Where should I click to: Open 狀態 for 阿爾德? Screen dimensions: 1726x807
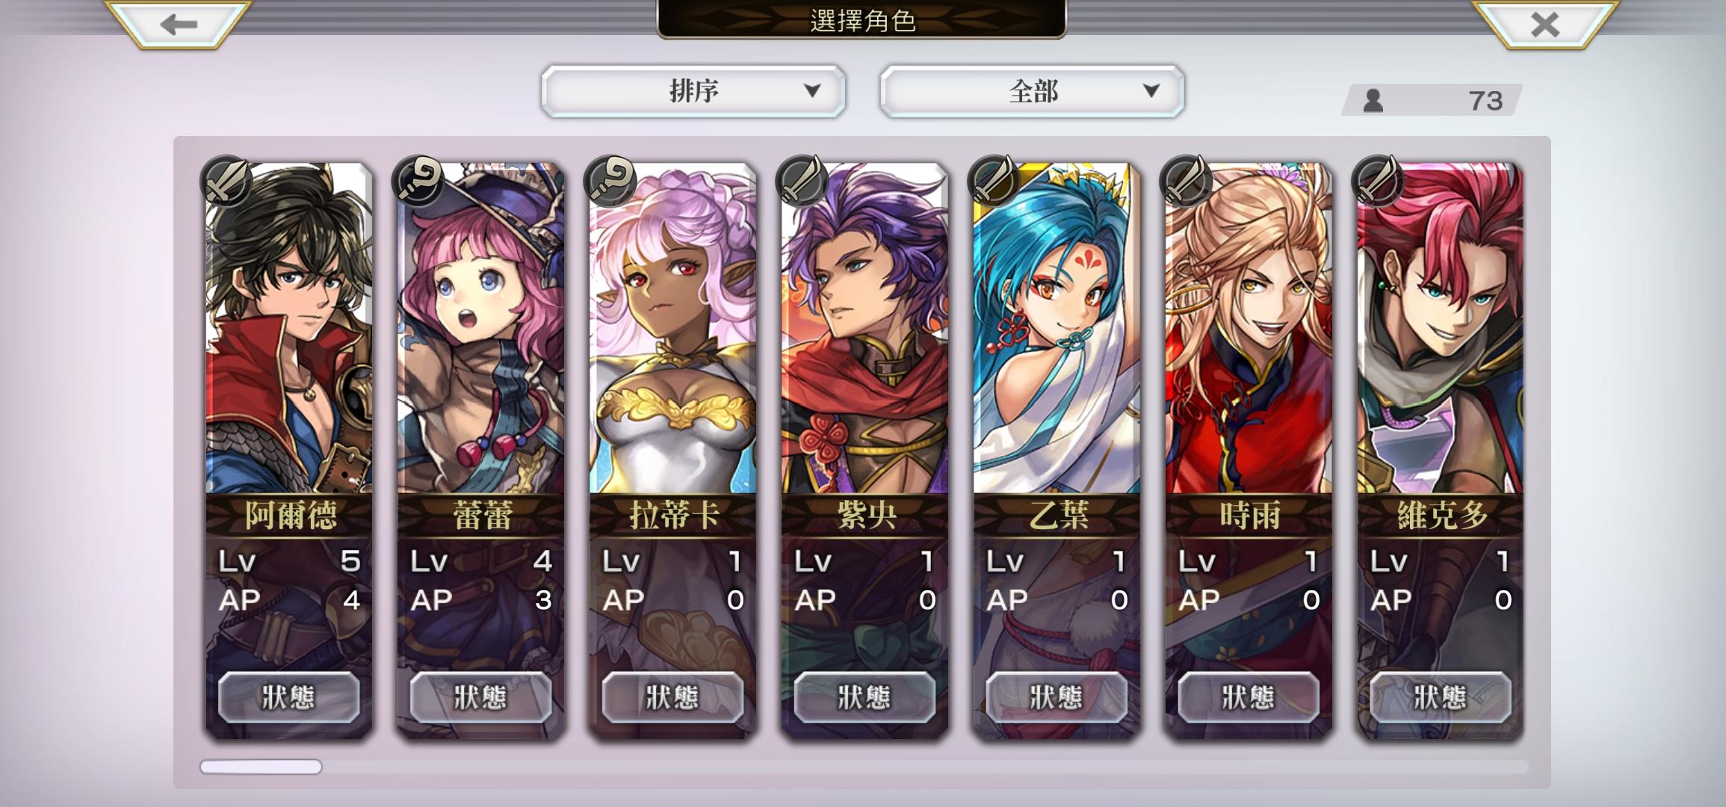[288, 697]
